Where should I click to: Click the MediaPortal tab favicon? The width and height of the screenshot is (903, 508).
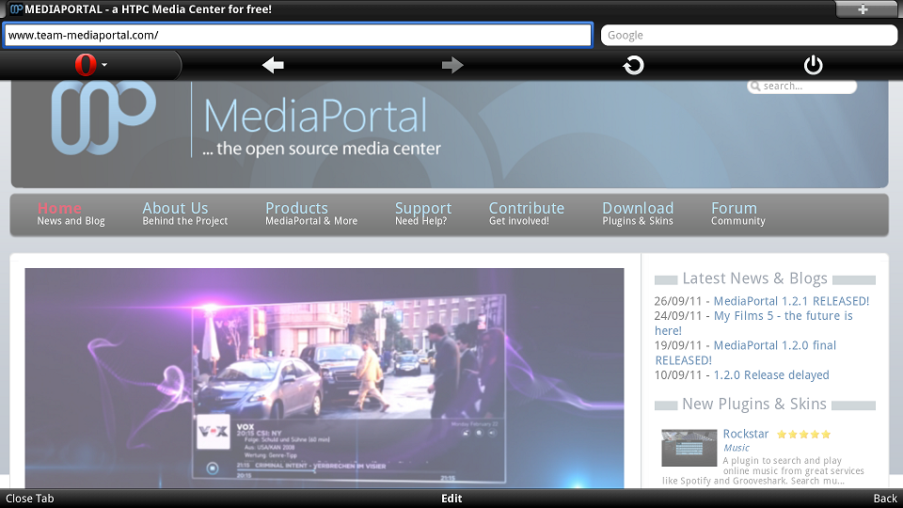[x=17, y=9]
